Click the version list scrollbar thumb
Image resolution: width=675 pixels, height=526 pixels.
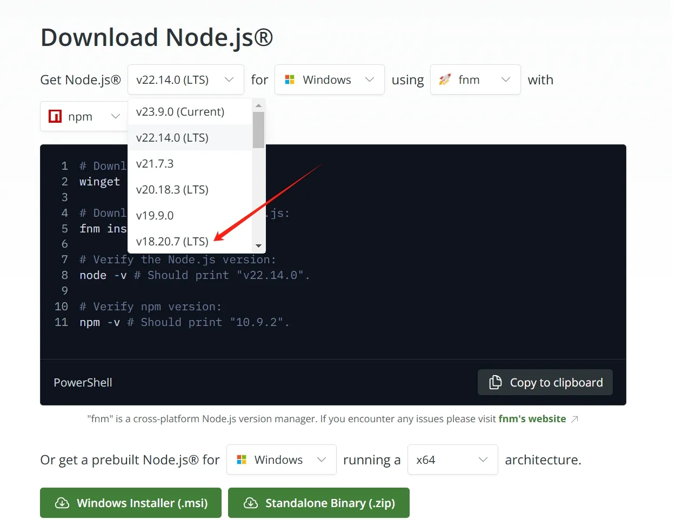coord(258,130)
